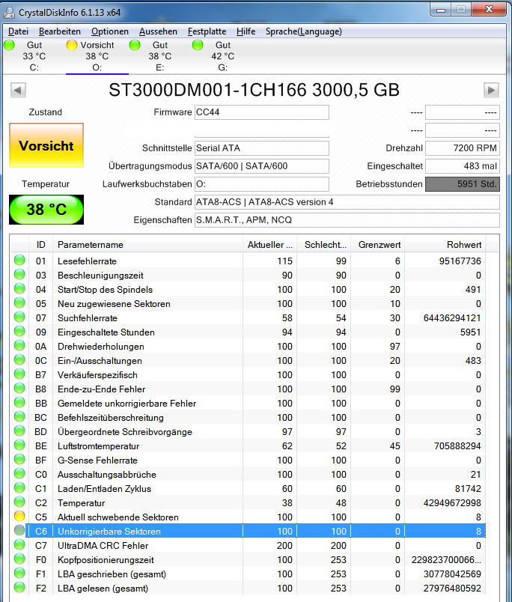Image resolution: width=512 pixels, height=602 pixels.
Task: Open the Optionen menu
Action: click(x=110, y=31)
